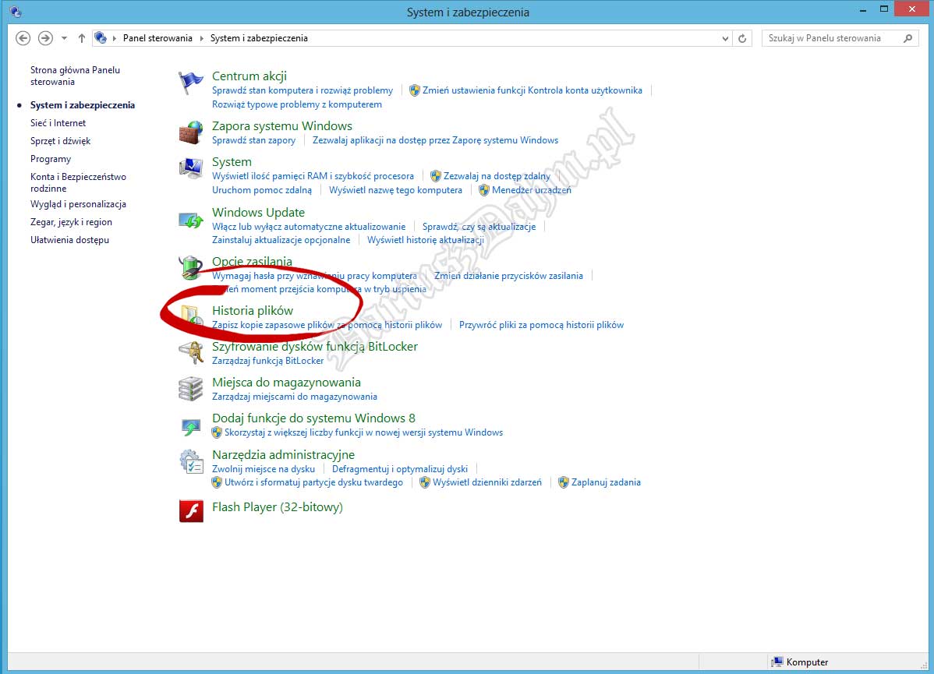
Task: Open Konta i Bezpieczeństwo rodzinne category
Action: (78, 182)
